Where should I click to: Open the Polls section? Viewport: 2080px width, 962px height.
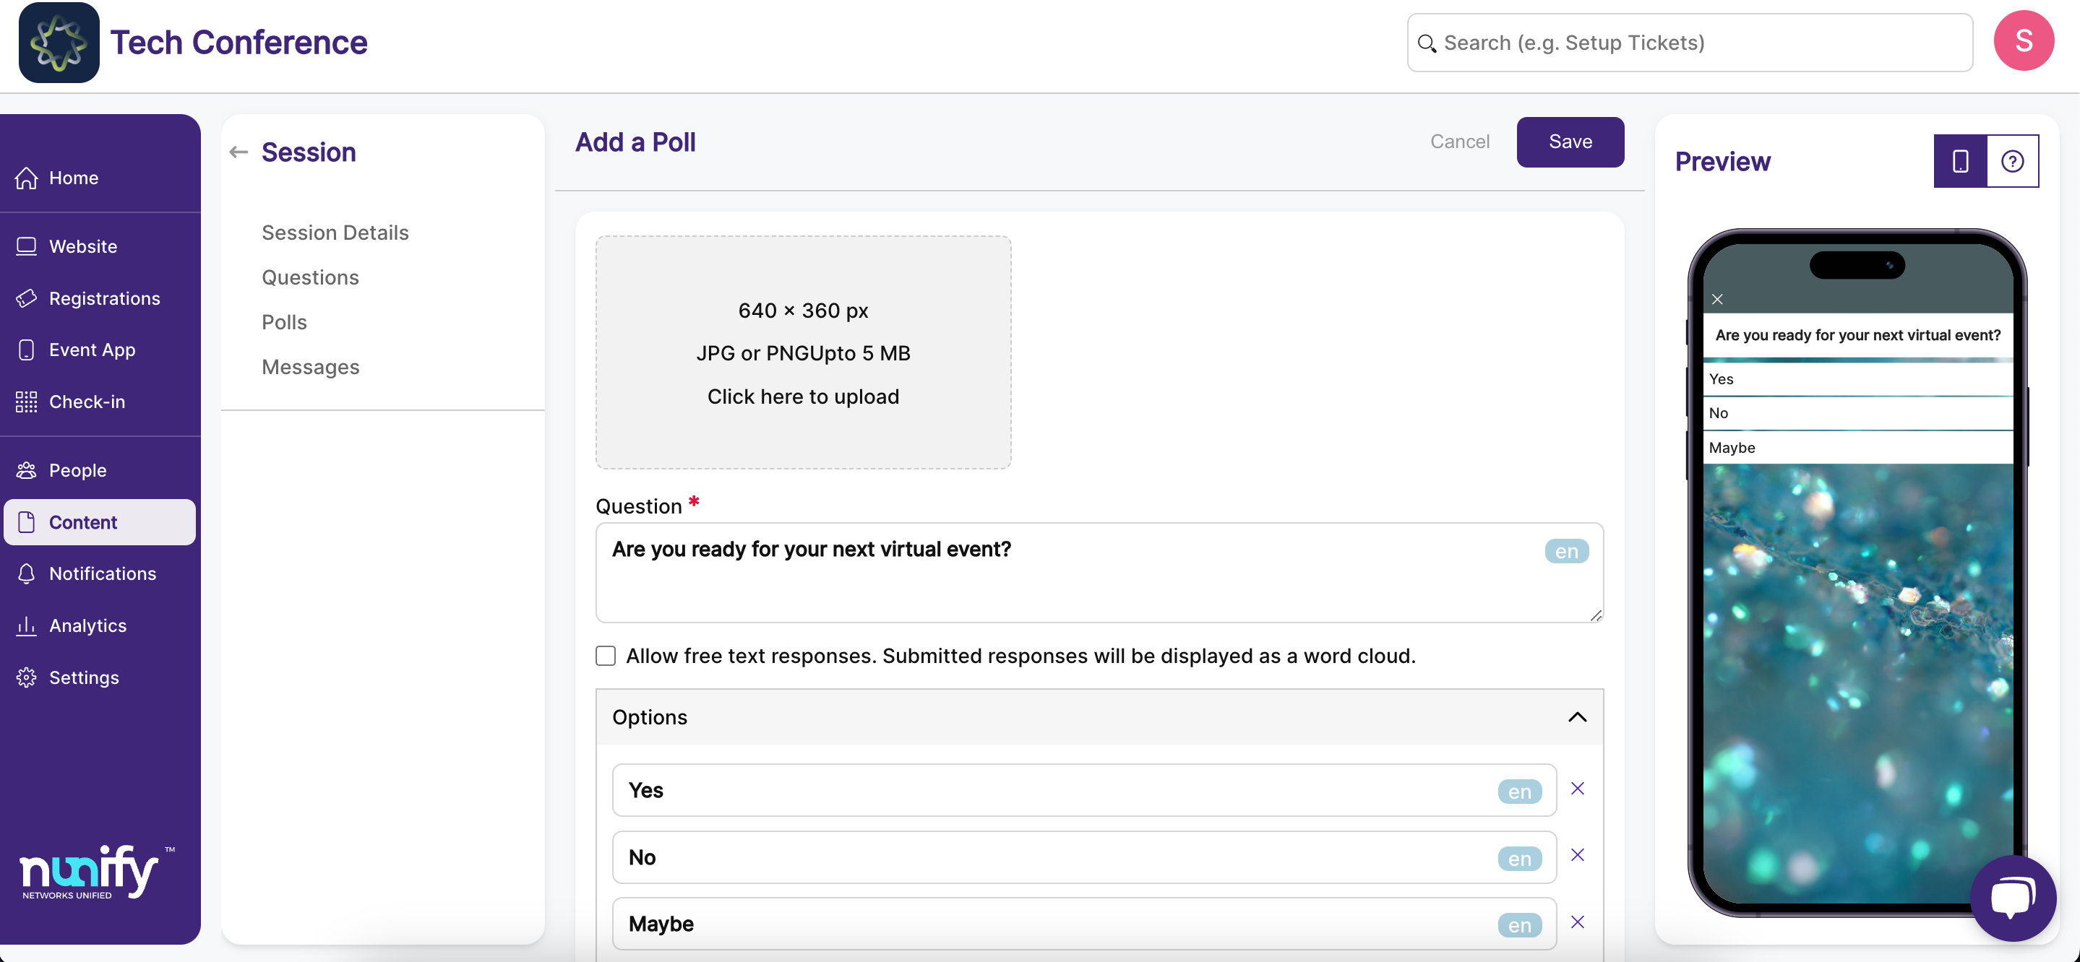point(284,322)
